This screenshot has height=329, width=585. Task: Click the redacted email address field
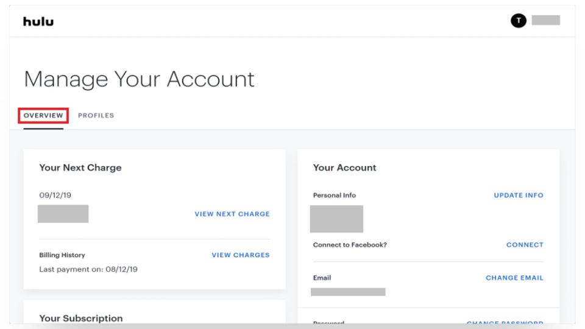[348, 292]
